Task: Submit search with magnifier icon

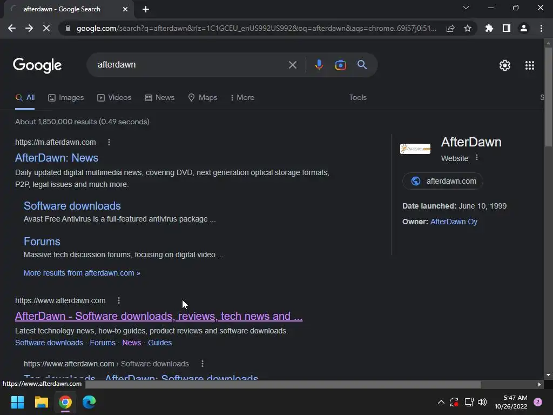Action: 362,65
